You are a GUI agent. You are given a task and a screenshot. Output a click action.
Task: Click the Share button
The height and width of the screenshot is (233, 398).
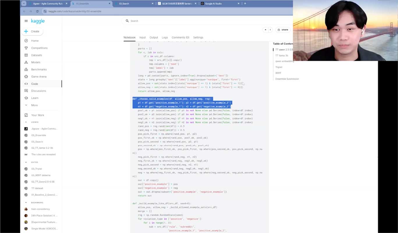[283, 30]
